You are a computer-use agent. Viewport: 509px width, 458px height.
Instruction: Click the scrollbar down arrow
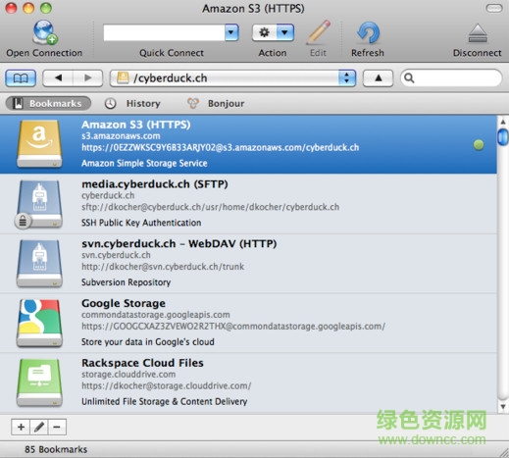tap(503, 407)
